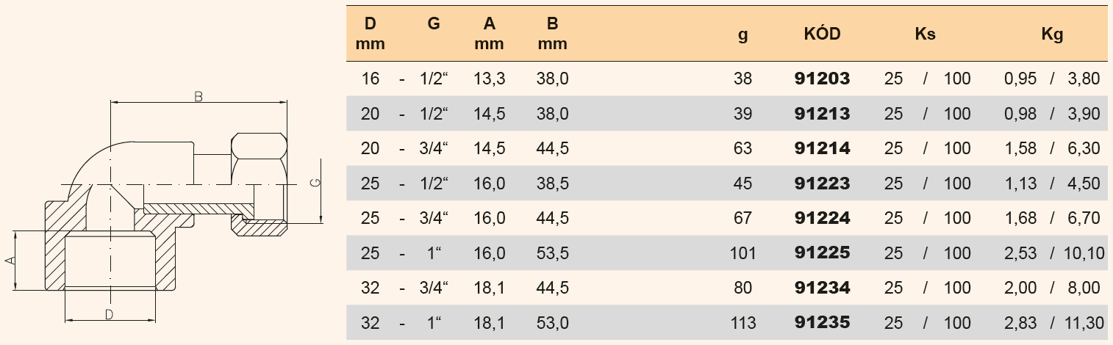1113x345 pixels.
Task: Click the B dimension label in drawing
Action: 198,96
